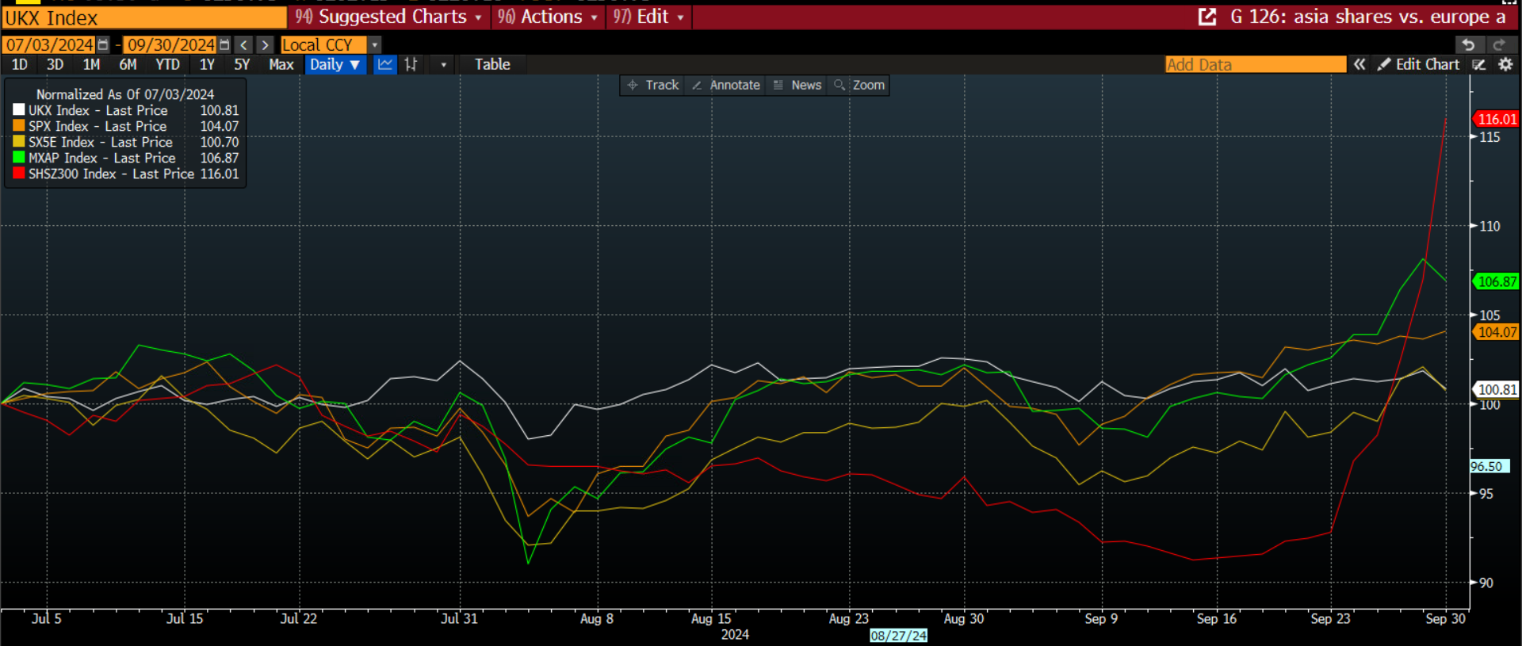Select the line chart type icon

pyautogui.click(x=385, y=65)
